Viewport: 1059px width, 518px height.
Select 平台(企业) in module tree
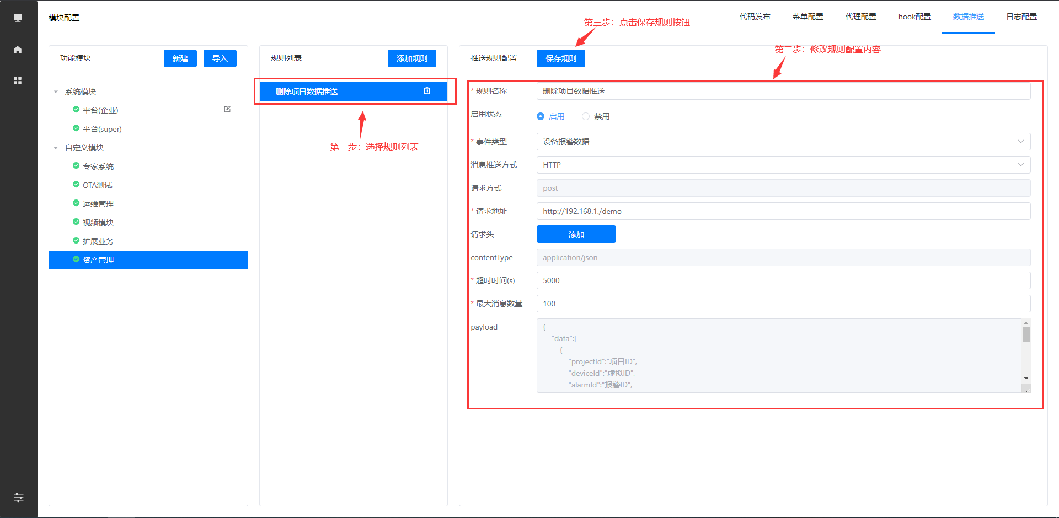click(x=100, y=110)
